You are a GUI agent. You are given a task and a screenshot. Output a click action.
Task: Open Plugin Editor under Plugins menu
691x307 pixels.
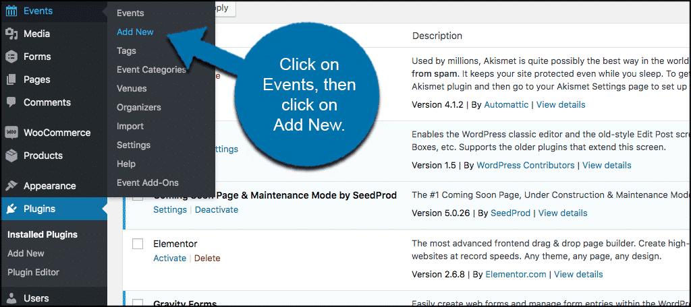tap(34, 273)
